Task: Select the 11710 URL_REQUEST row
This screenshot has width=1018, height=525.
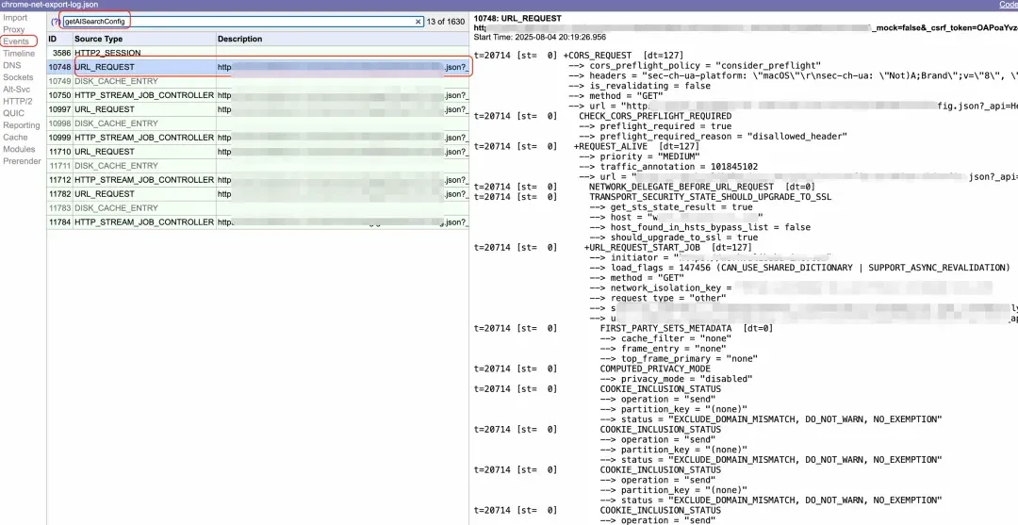Action: click(257, 151)
